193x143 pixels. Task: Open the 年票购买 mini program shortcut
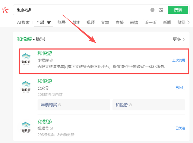(x=74, y=105)
